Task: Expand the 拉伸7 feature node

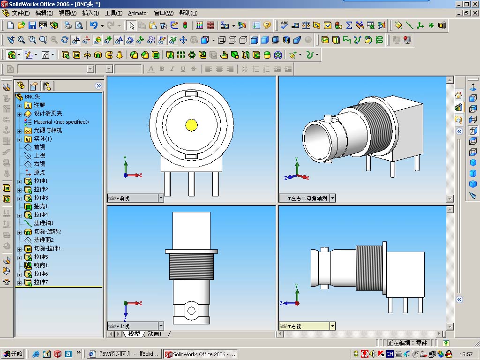Action: coord(19,283)
